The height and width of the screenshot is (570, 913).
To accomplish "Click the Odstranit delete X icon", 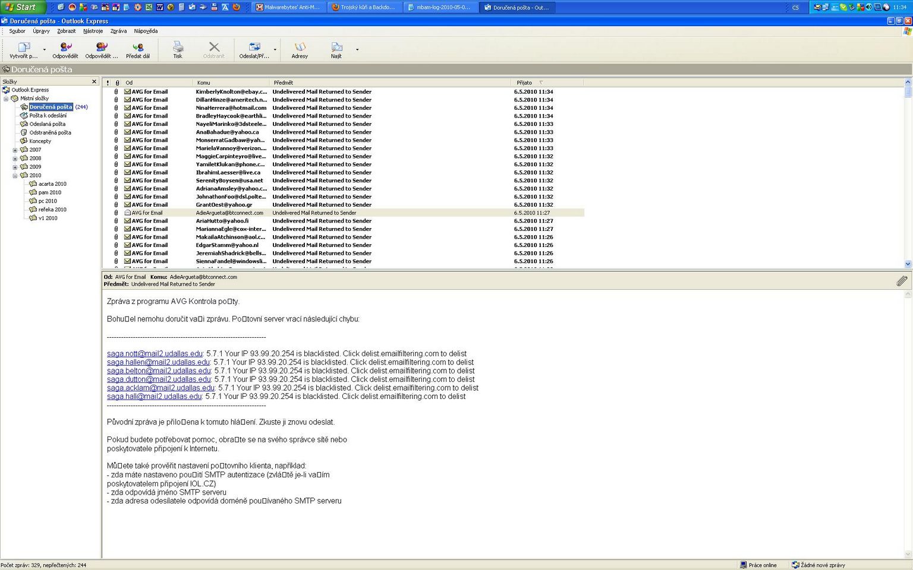I will [x=214, y=47].
